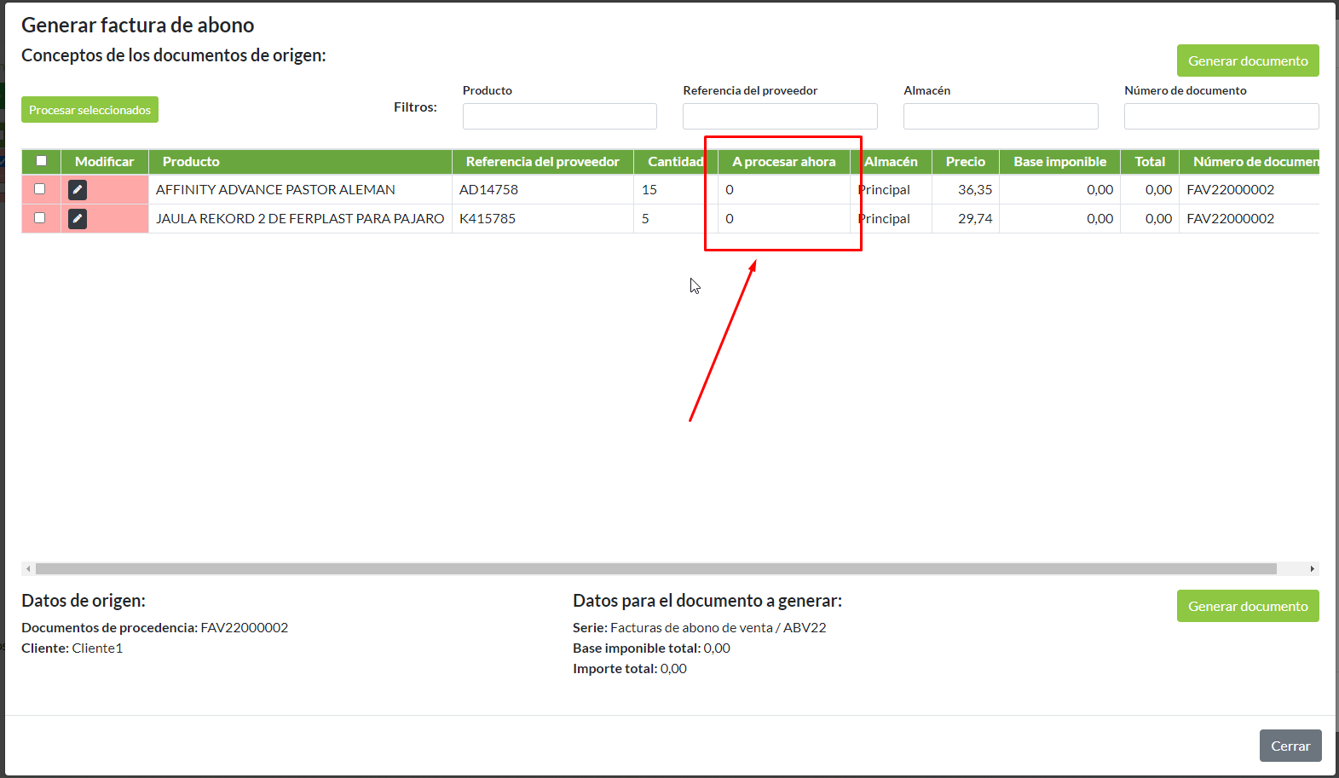Image resolution: width=1339 pixels, height=778 pixels.
Task: Close the dialog with Cerrar button
Action: [x=1290, y=746]
